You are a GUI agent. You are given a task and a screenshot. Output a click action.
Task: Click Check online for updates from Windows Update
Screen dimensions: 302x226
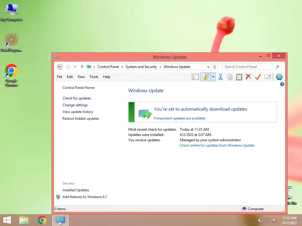217,145
